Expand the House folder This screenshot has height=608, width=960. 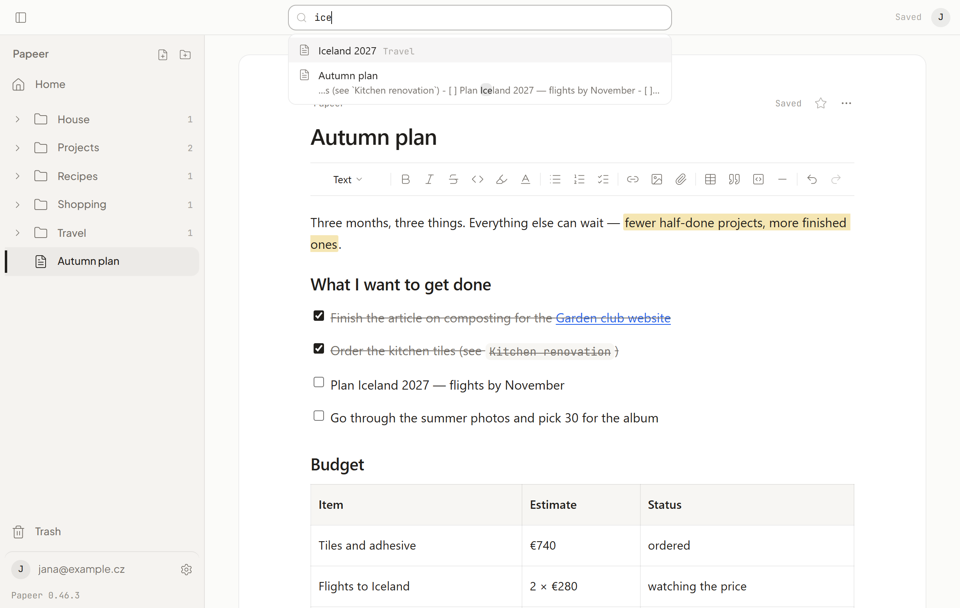point(18,119)
